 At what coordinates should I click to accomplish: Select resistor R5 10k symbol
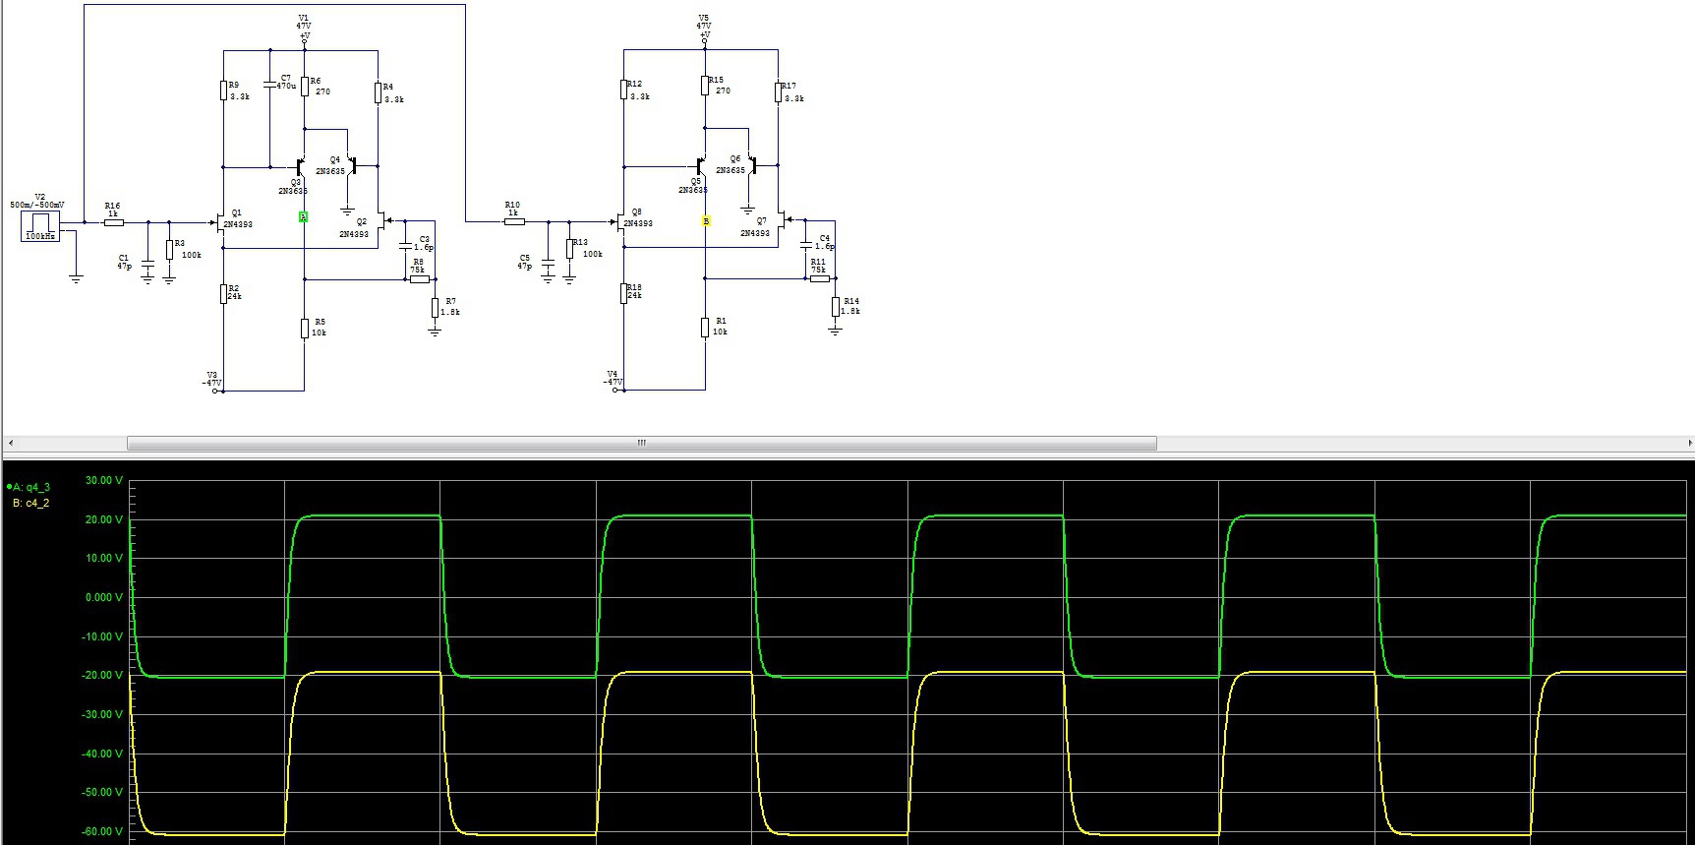click(x=305, y=329)
